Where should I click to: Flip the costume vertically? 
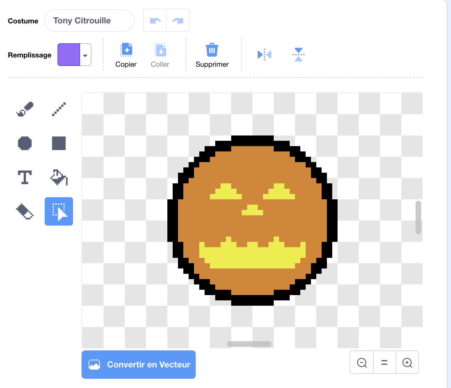coord(299,55)
